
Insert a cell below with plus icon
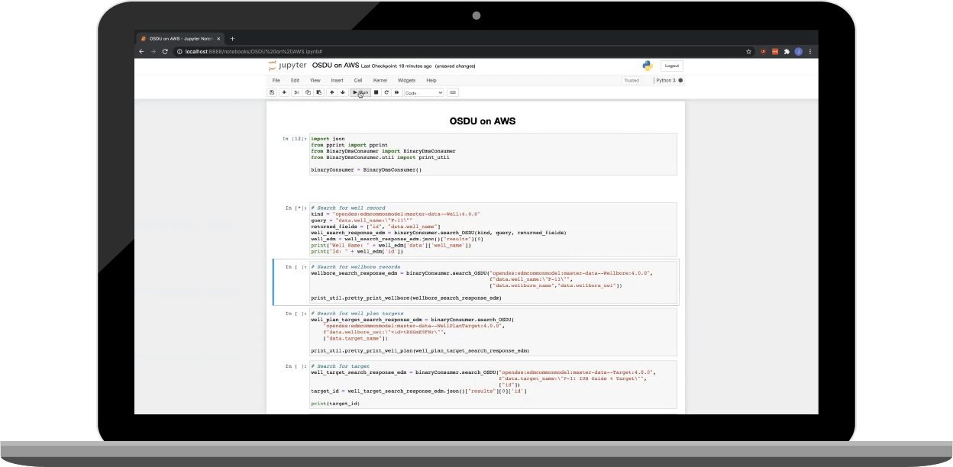(x=284, y=92)
